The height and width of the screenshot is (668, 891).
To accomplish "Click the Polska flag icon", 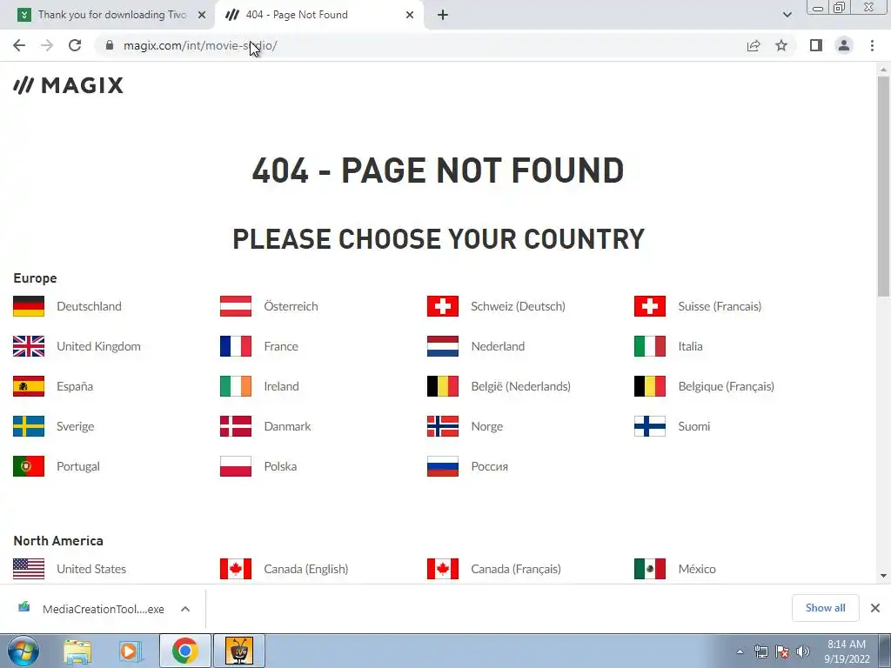I will click(236, 466).
